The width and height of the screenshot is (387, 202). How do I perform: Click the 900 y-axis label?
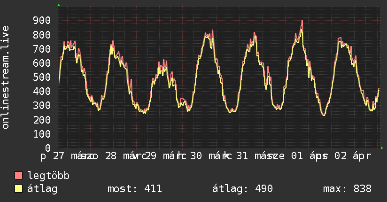[x=42, y=21]
